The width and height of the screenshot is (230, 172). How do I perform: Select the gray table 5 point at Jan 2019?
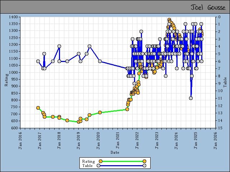[79, 54]
